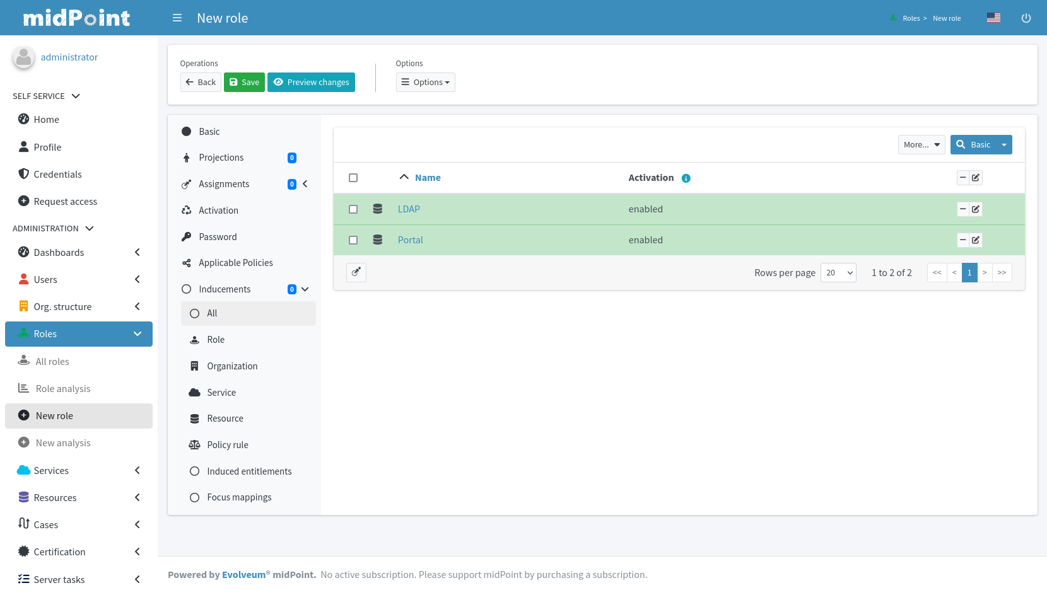Open the Options dropdown
The width and height of the screenshot is (1047, 595).
coord(426,83)
